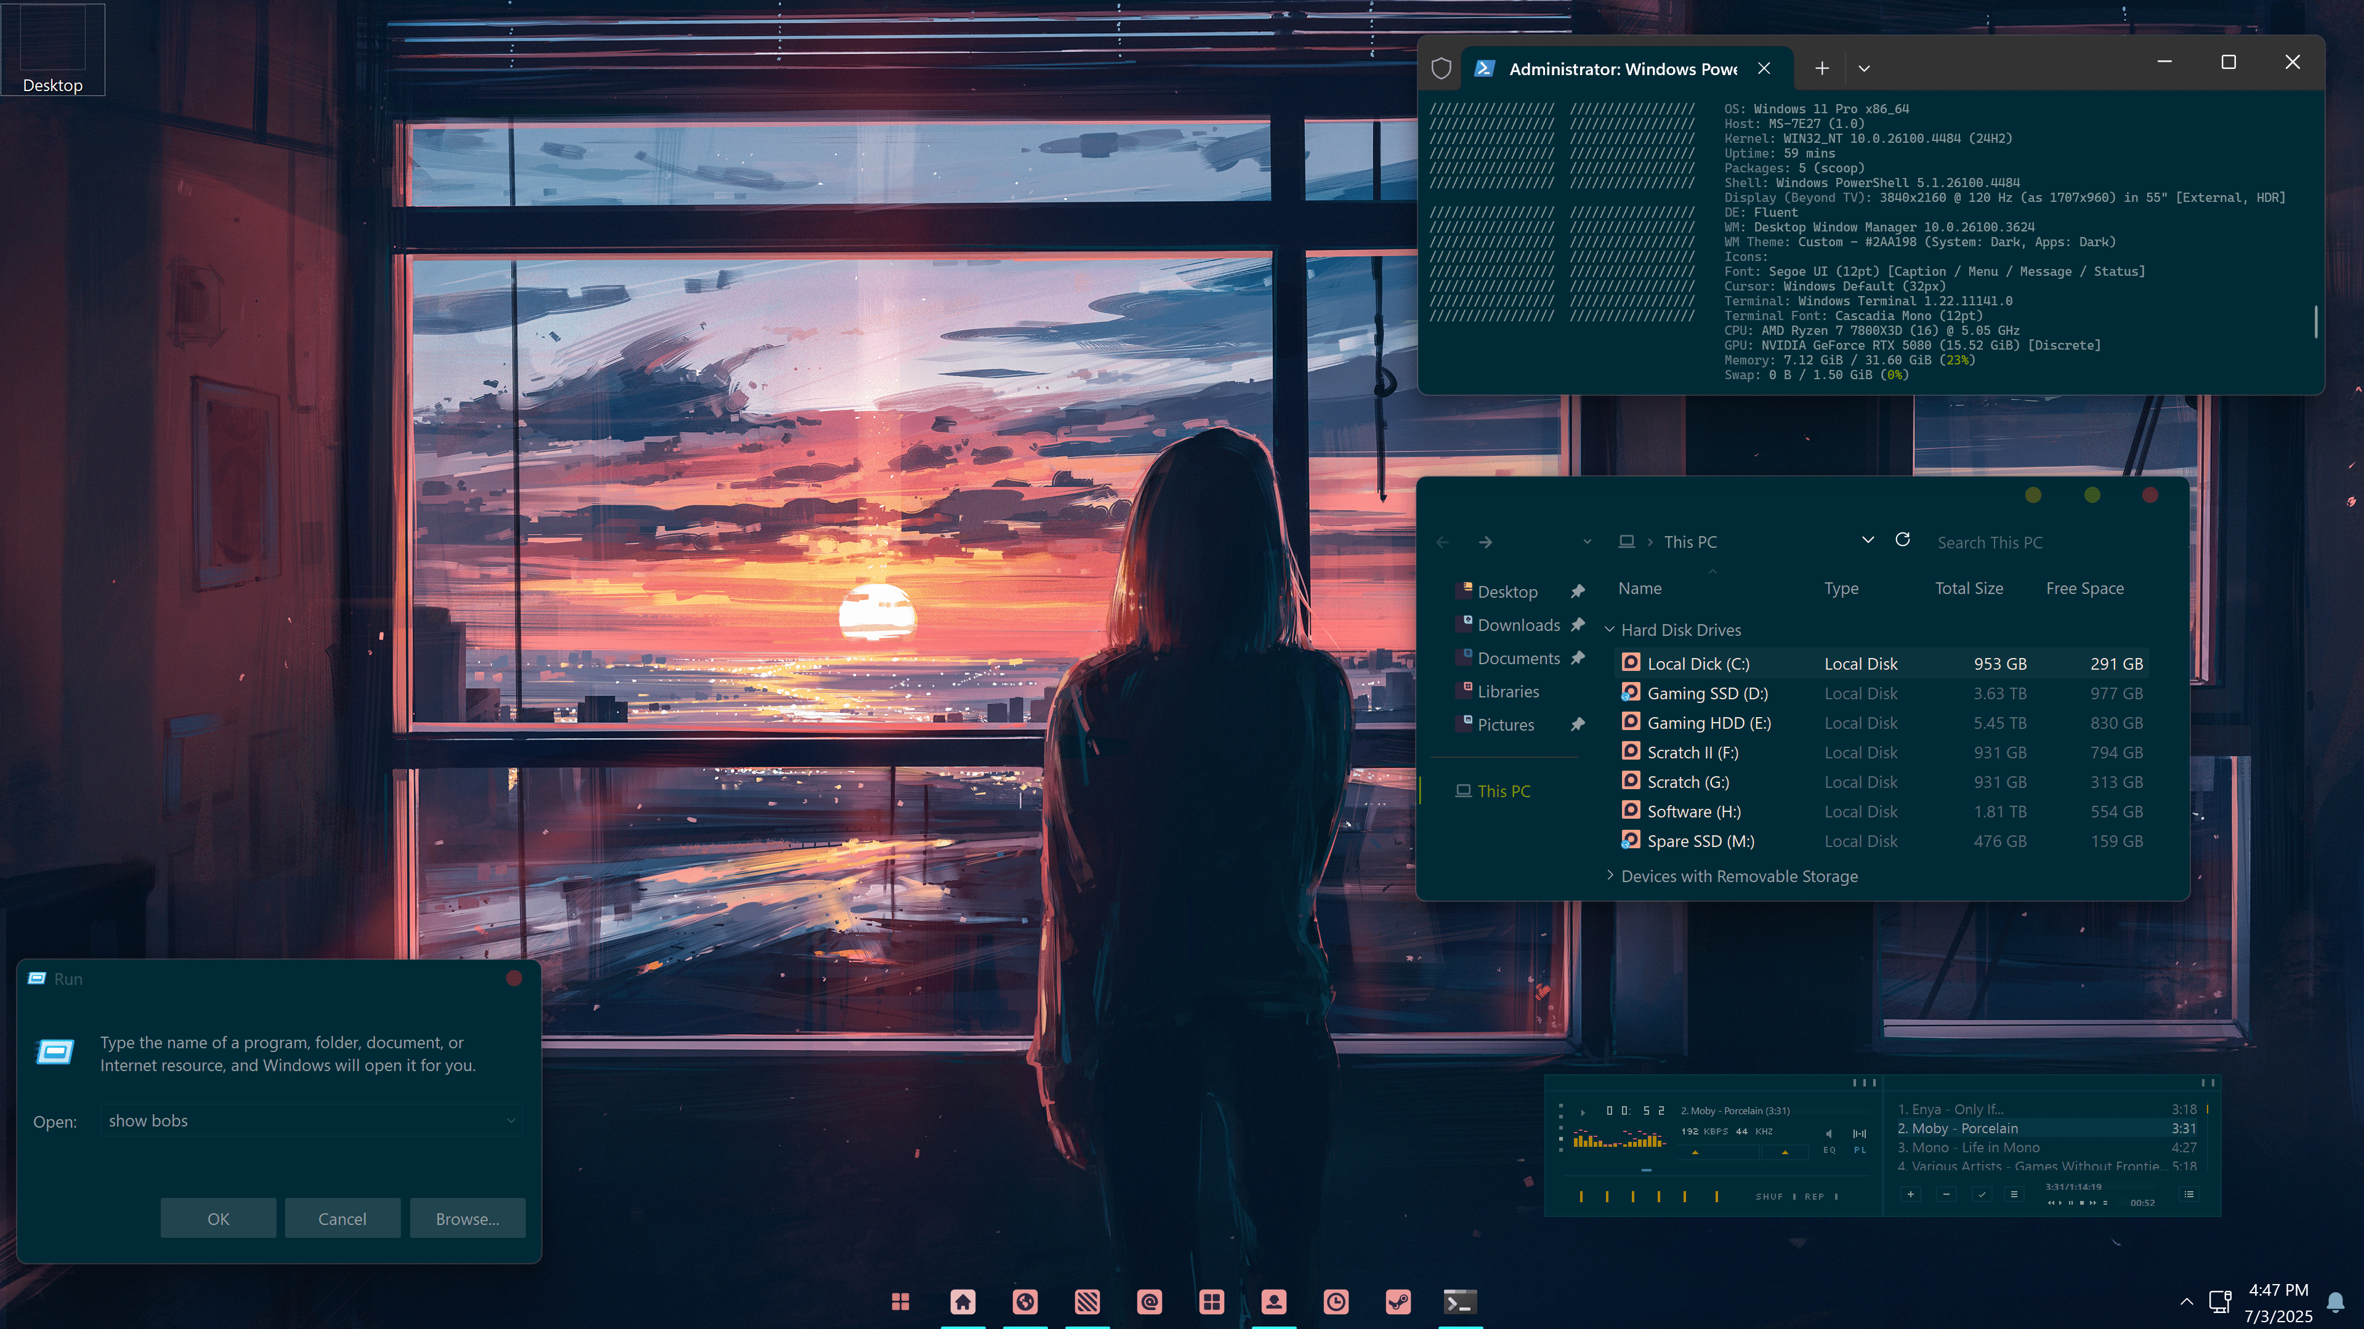Adjust the music player balance slider
2364x1329 pixels.
[x=1785, y=1152]
